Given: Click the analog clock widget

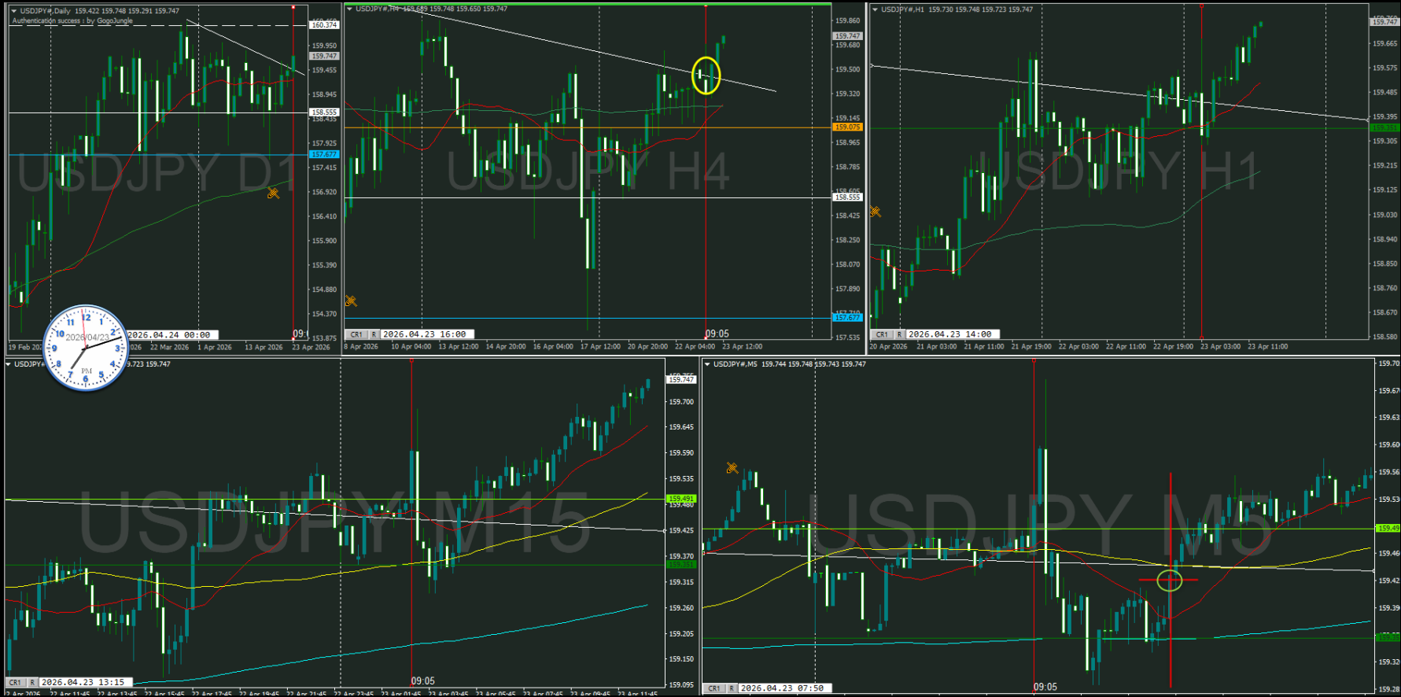Looking at the screenshot, I should coord(85,348).
